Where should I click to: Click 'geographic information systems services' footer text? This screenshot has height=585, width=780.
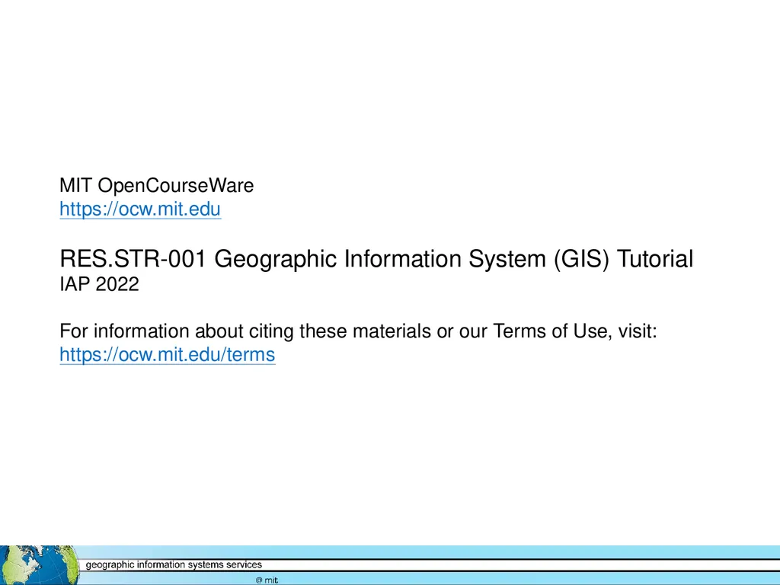pyautogui.click(x=174, y=564)
